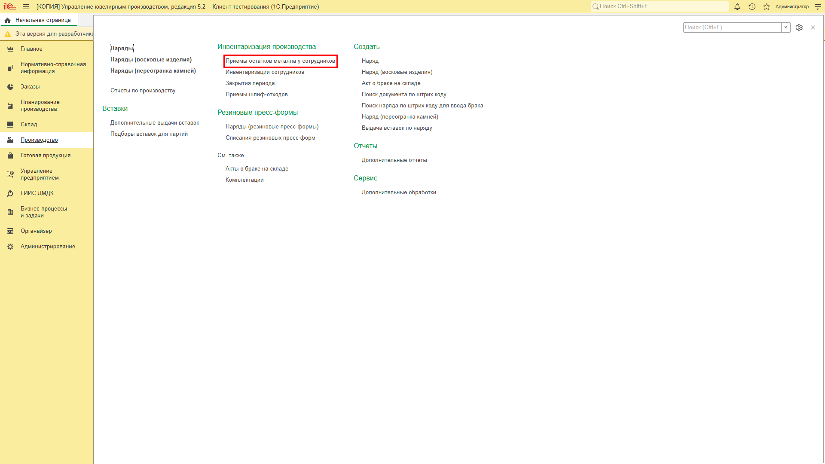Image resolution: width=825 pixels, height=464 pixels.
Task: Open the ГИИС ДМДК section
Action: click(46, 193)
